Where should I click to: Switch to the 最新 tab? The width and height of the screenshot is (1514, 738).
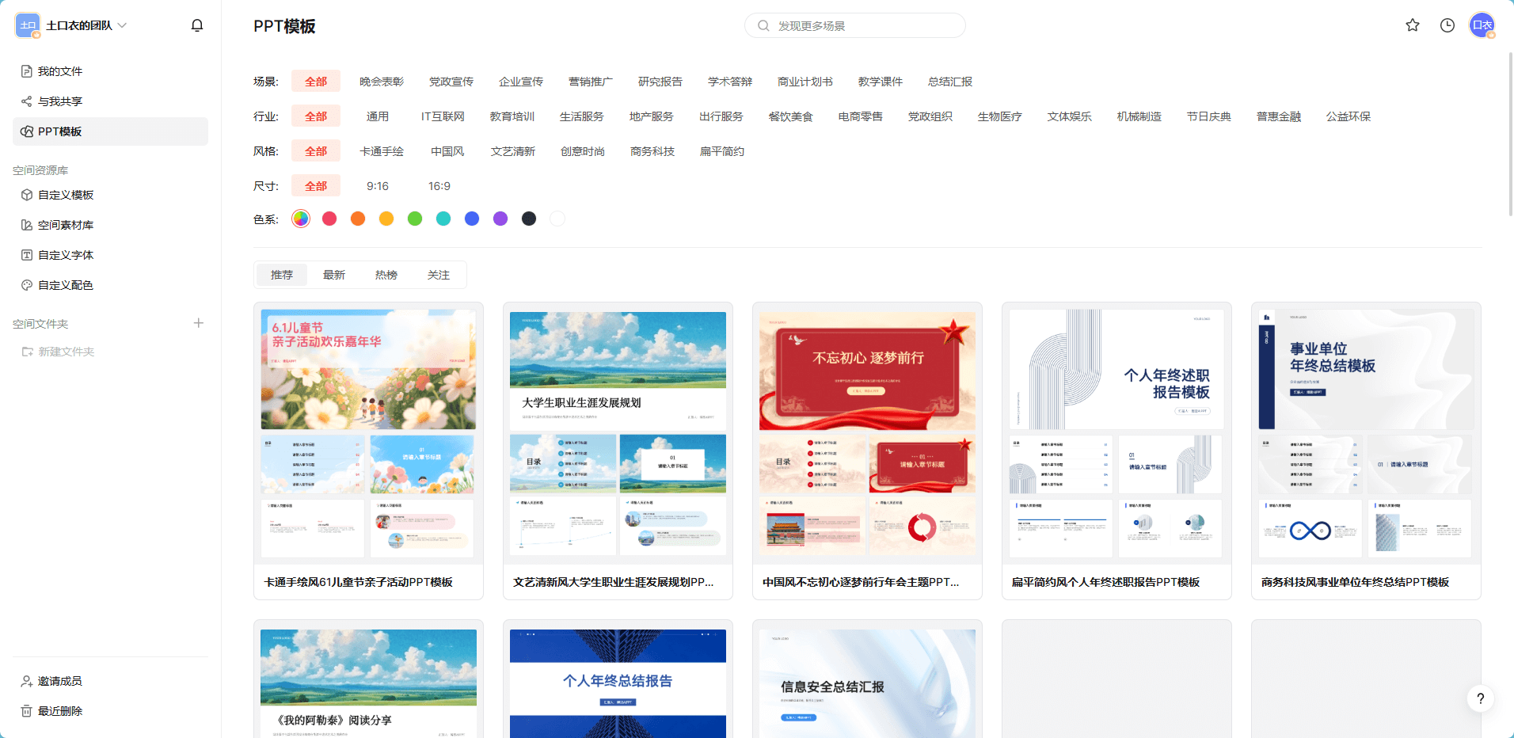pos(333,275)
